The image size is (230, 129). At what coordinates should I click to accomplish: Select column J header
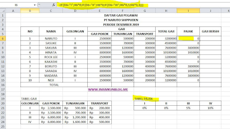[x=210, y=11]
